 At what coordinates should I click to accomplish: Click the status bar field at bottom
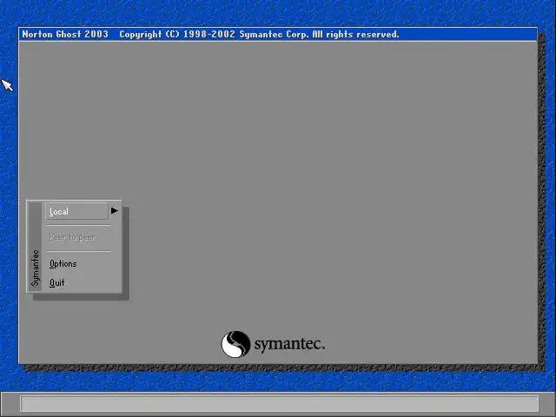coord(280,404)
